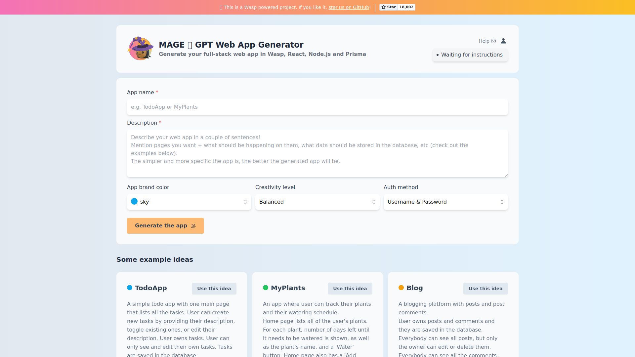Open the user profile icon
The width and height of the screenshot is (635, 357).
503,41
